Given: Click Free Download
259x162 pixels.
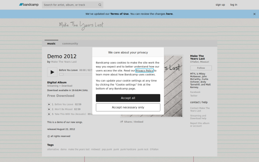Looking at the screenshot, I should [x=60, y=96].
